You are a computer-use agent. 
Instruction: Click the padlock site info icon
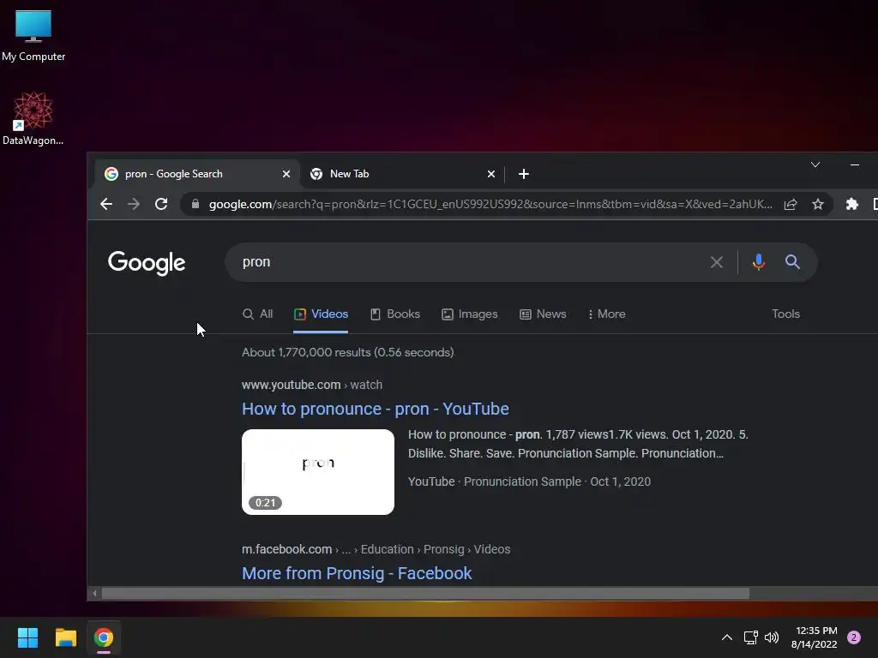[195, 204]
